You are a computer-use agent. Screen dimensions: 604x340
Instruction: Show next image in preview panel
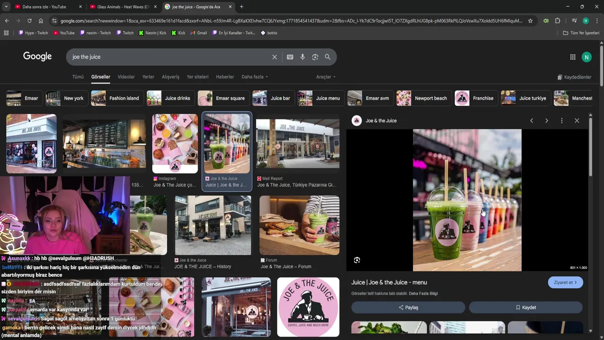546,121
